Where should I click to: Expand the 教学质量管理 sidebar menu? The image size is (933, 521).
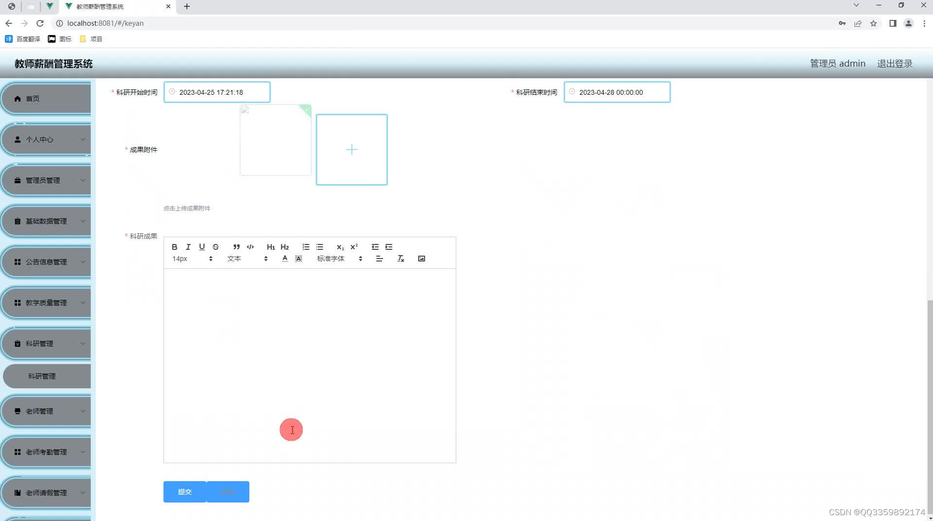coord(46,303)
